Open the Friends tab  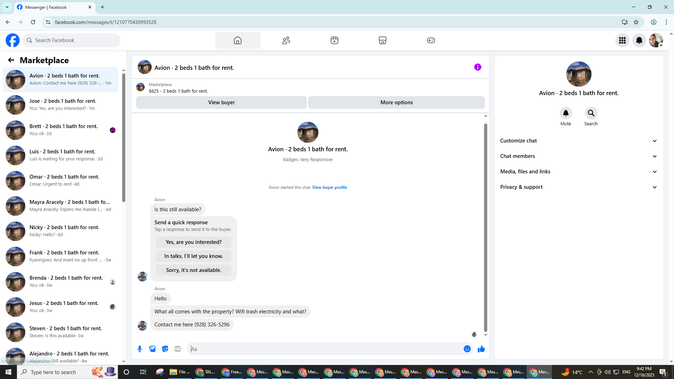coord(286,40)
